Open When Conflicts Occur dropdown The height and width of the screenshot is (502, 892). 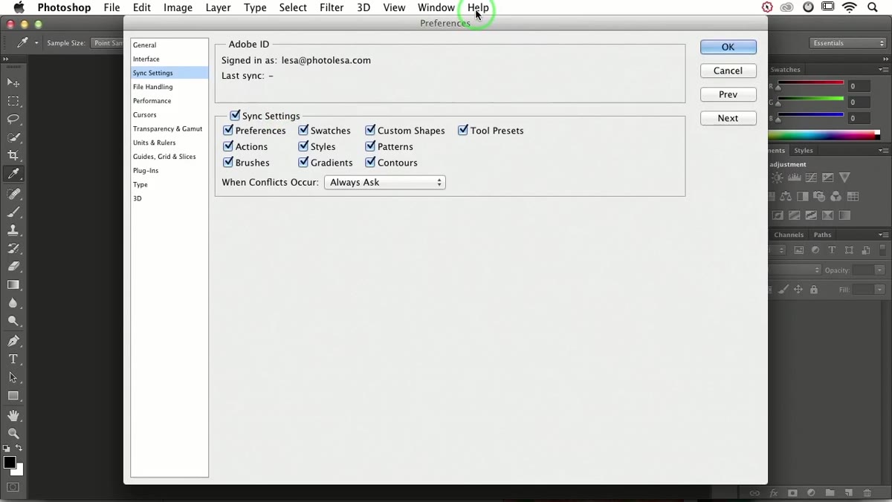point(385,182)
